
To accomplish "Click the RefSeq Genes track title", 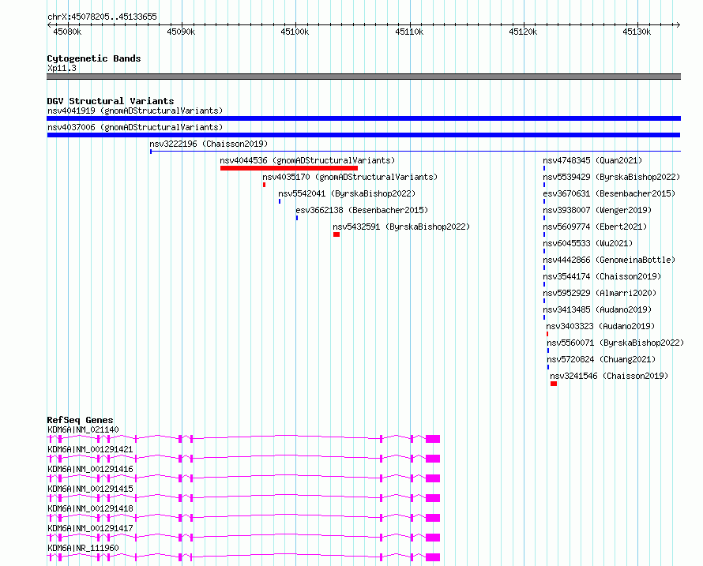I will point(80,420).
